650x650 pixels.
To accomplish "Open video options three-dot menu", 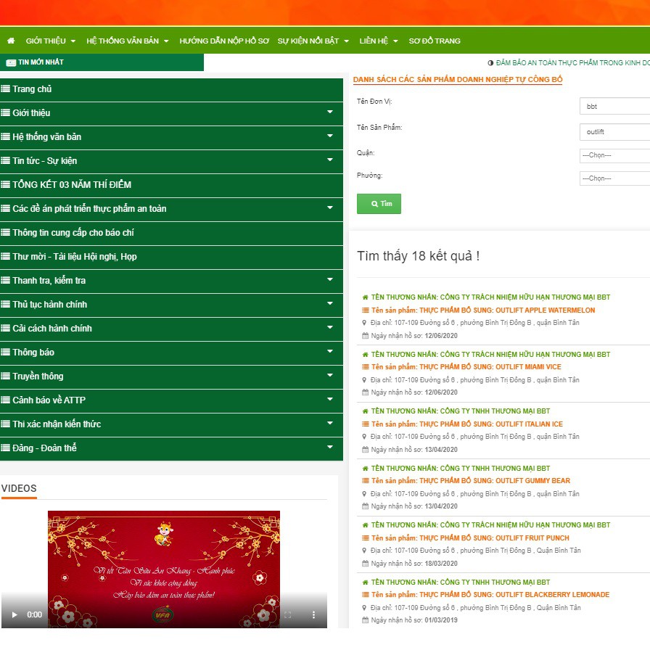I will click(313, 614).
